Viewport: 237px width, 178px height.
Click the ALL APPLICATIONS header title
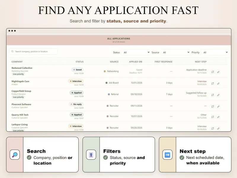tap(119, 39)
